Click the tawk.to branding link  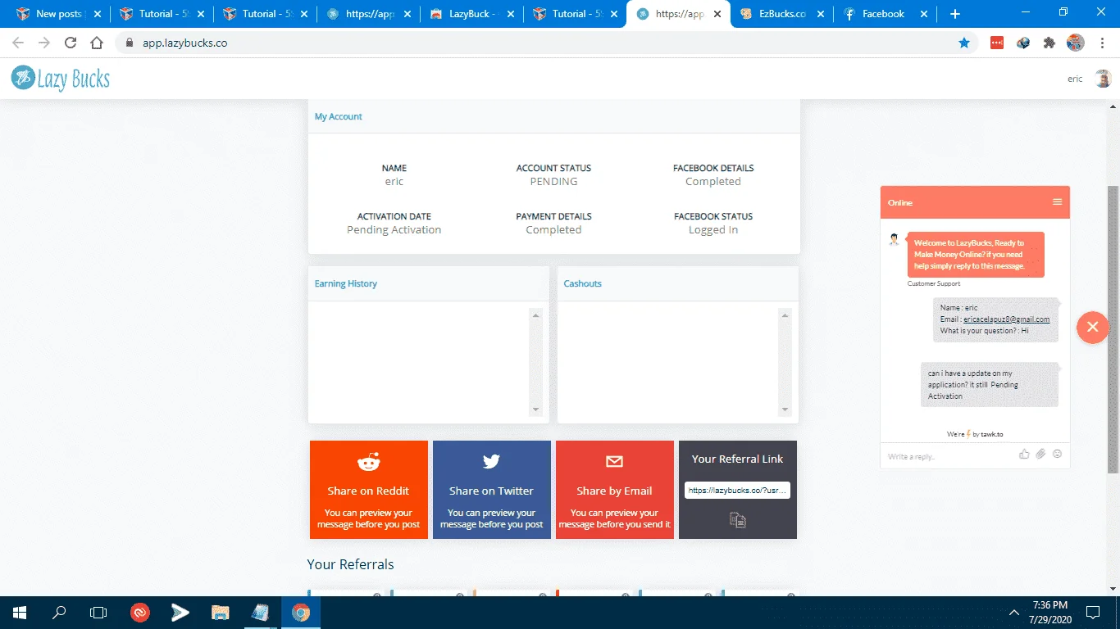tap(992, 434)
